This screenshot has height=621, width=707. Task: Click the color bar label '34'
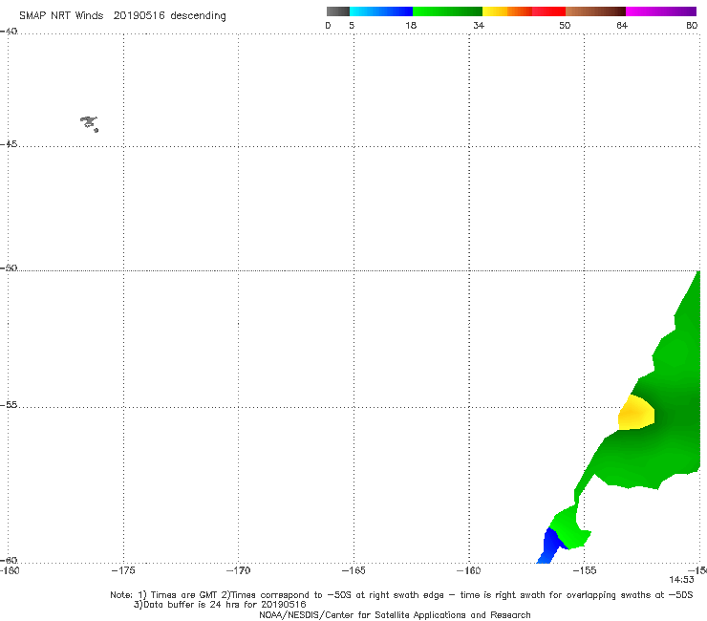[479, 25]
